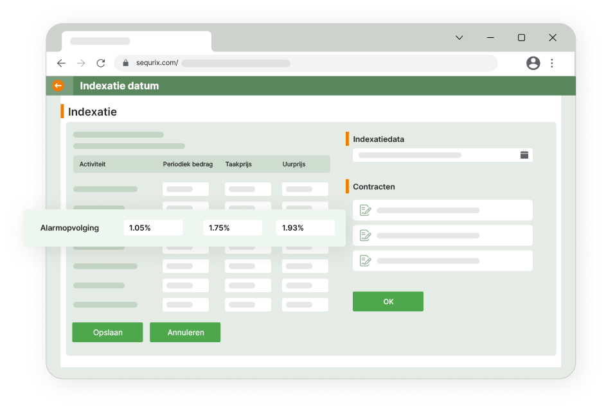Open the browser three-dot menu
The image size is (606, 409).
[551, 63]
